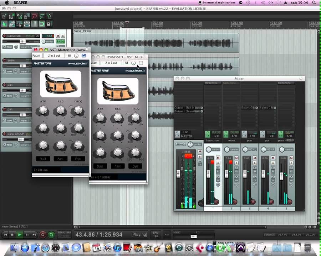
Task: Click bassdrum track volume fader
Action: click(22, 42)
